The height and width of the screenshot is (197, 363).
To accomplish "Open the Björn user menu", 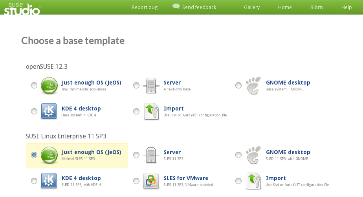I will click(x=316, y=7).
